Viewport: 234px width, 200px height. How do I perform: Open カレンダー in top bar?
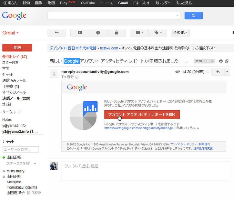tap(163, 3)
